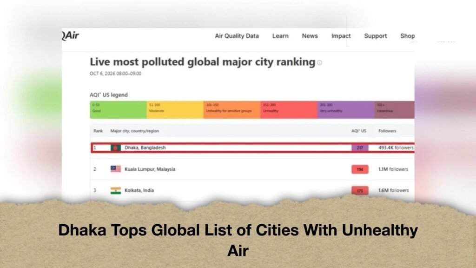Click the Followers column header
Viewport: 476px width, 268px height.
click(387, 131)
